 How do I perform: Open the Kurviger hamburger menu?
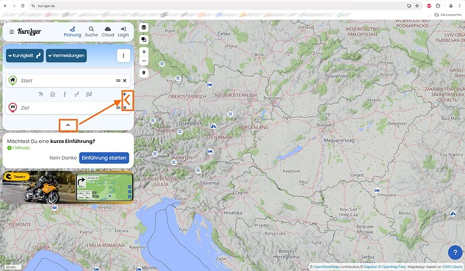click(11, 32)
